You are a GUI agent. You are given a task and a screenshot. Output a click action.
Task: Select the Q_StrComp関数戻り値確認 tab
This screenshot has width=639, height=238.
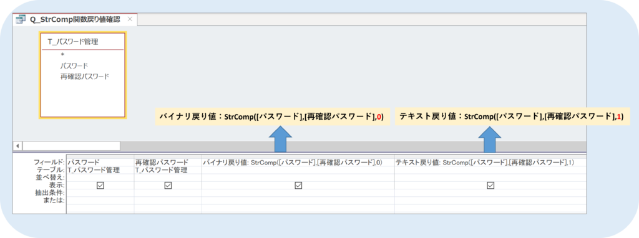pyautogui.click(x=75, y=19)
